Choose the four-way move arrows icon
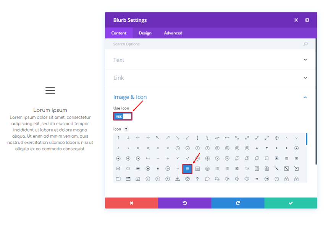The height and width of the screenshot is (225, 336). 276,138
